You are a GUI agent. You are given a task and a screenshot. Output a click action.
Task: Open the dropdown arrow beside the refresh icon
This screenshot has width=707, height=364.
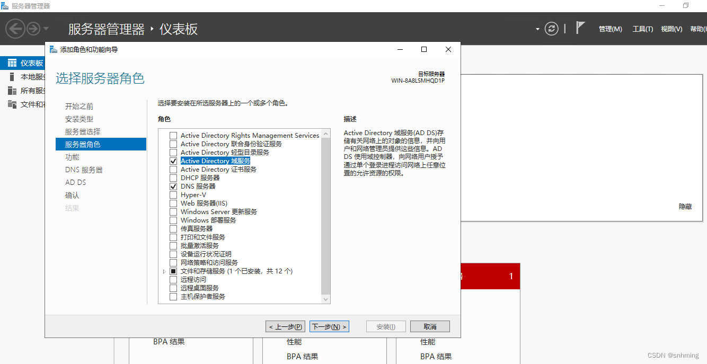tap(537, 29)
